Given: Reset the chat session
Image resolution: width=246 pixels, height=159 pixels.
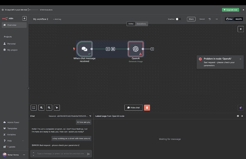Looking at the screenshot, I should click(90, 116).
